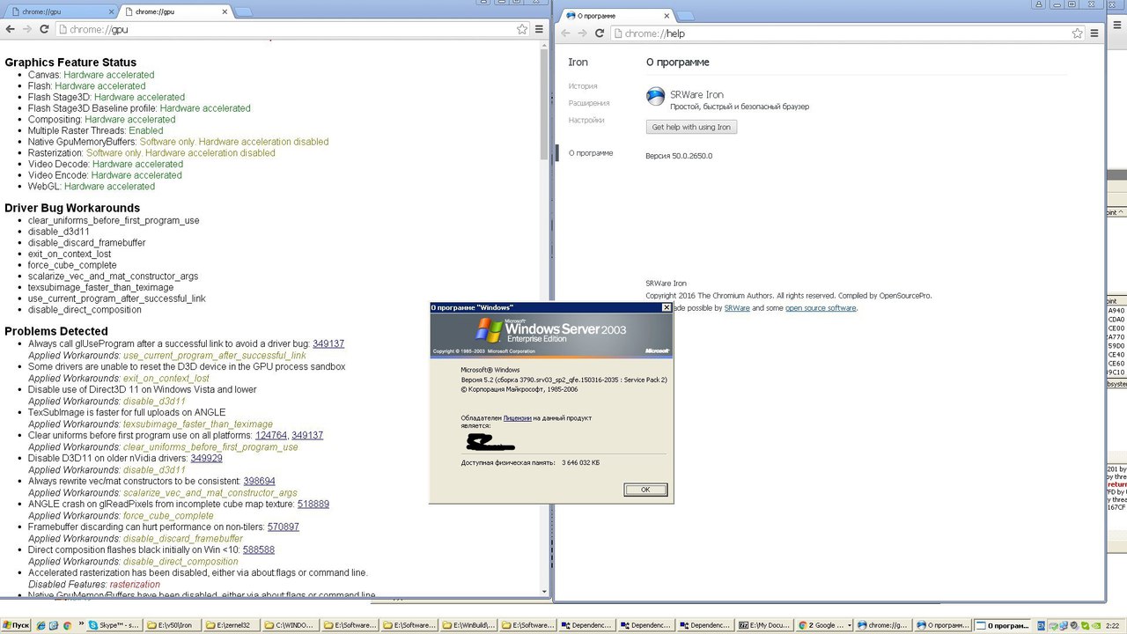Open the hamburger menu in the Iron help window
Screen dimensions: 1127x634
pos(1094,33)
